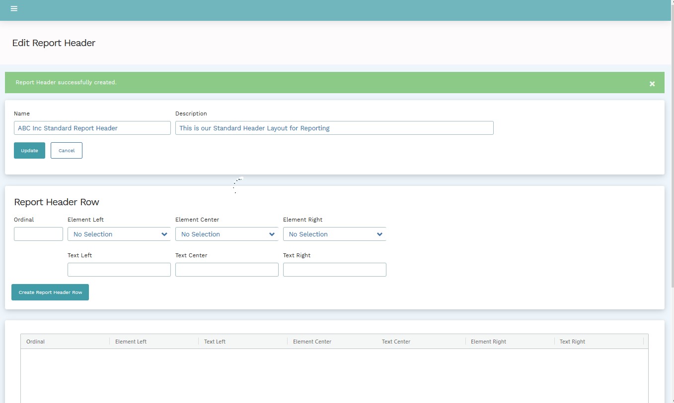Sort by Element Left column header
The image size is (674, 403).
coord(131,342)
